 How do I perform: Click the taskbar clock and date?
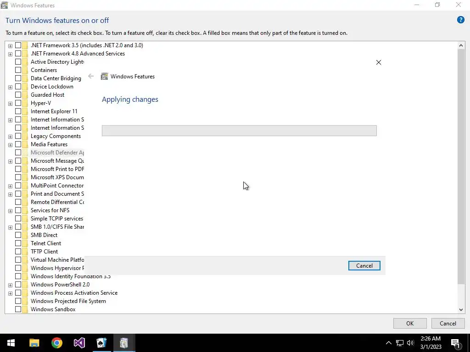[431, 343]
